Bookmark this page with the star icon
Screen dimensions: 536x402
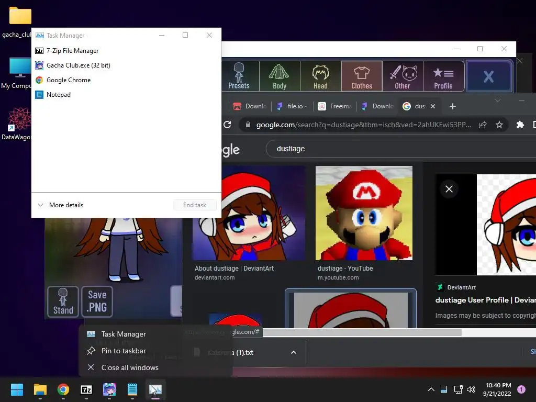pos(499,125)
